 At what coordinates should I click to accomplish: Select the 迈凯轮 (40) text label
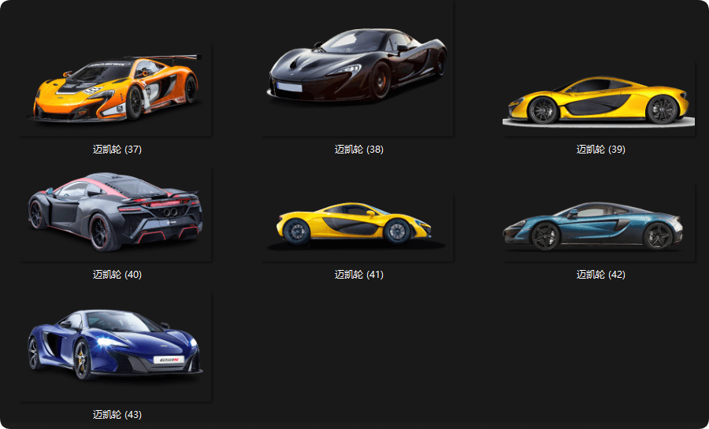point(117,275)
